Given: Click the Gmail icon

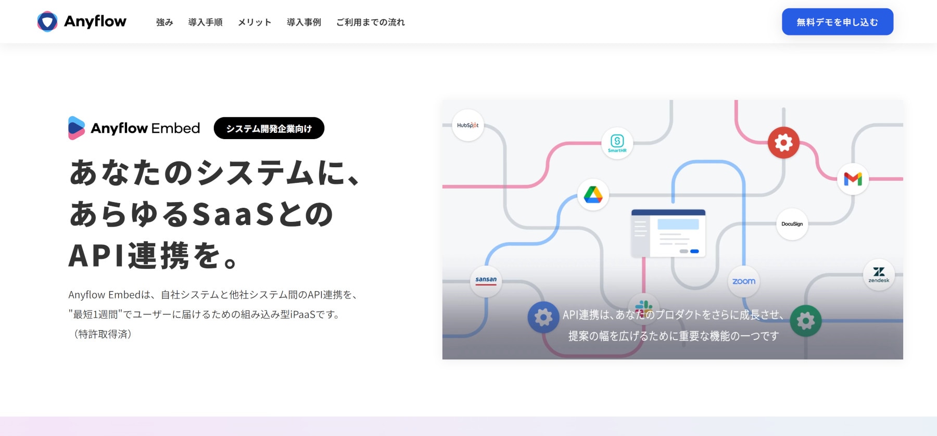Looking at the screenshot, I should point(853,179).
